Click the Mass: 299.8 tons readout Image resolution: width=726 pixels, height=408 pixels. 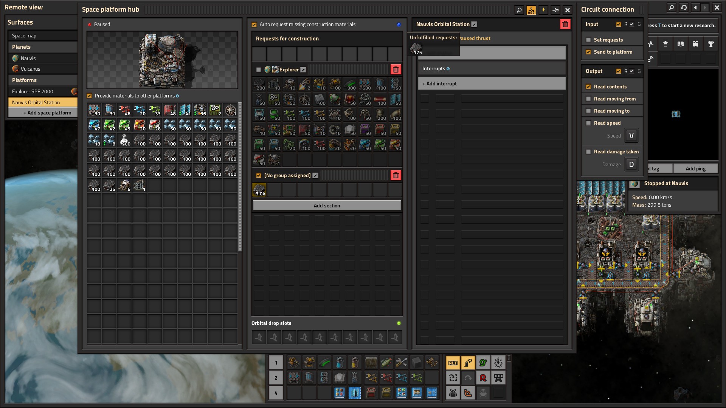click(652, 205)
